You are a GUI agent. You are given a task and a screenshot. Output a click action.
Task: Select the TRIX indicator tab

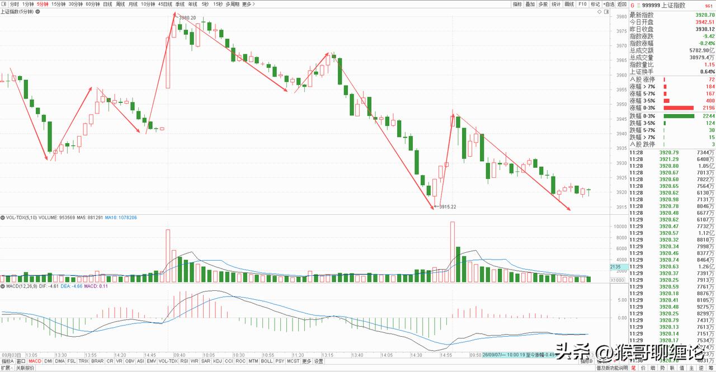(83, 361)
